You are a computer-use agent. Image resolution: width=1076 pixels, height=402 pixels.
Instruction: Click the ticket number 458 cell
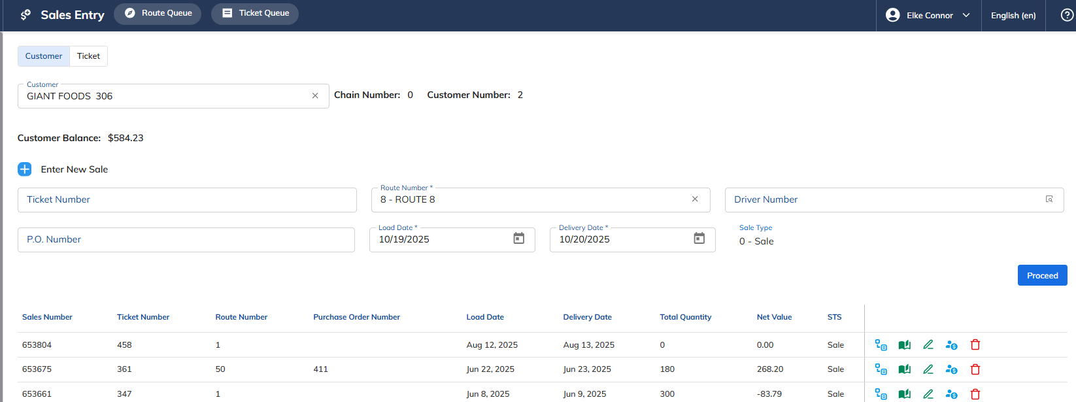pos(124,345)
